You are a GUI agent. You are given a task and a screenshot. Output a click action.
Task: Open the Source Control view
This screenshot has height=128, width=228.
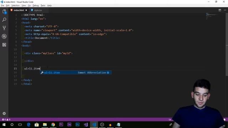point(4,28)
